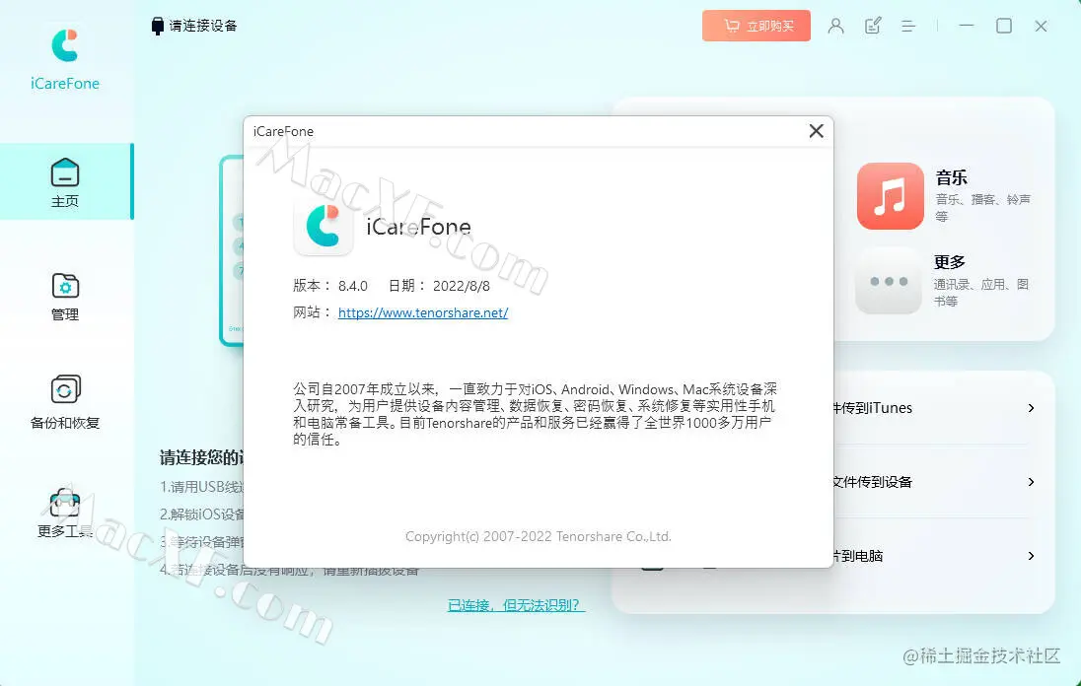The height and width of the screenshot is (686, 1081).
Task: Open the tenorshare.net website link
Action: pyautogui.click(x=423, y=312)
